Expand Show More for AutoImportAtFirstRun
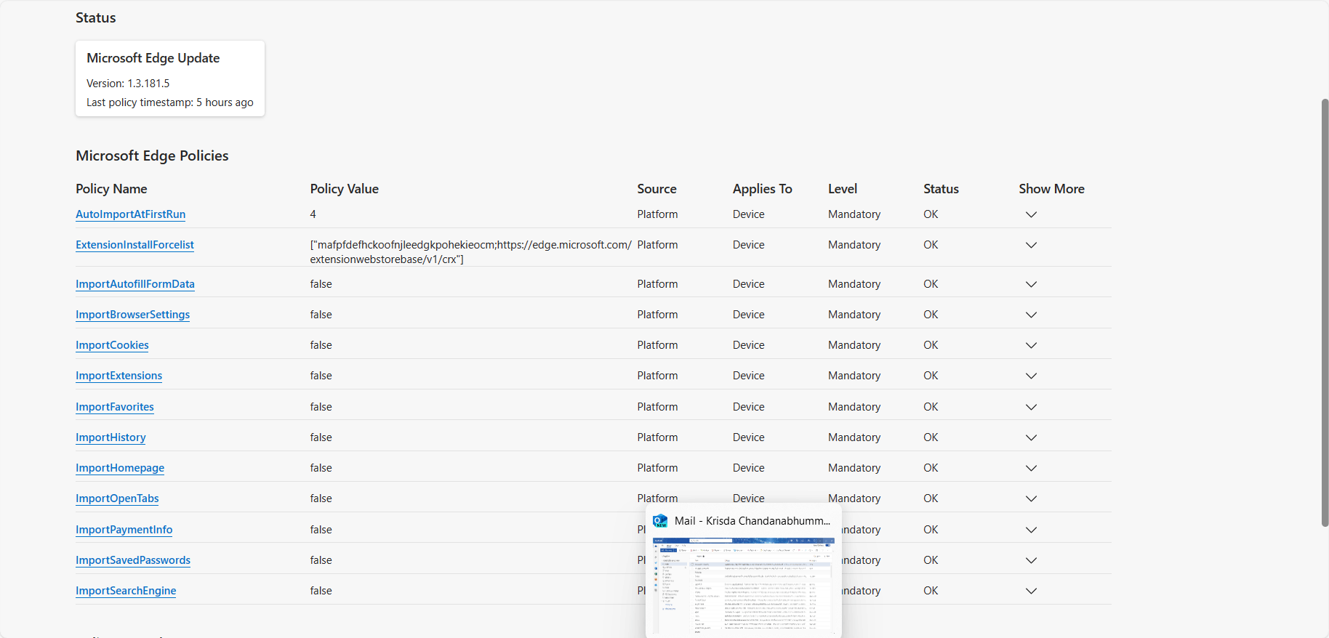The image size is (1329, 638). coord(1031,214)
